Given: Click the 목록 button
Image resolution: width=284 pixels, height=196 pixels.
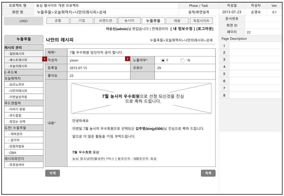Looking at the screenshot, I should [x=208, y=173].
